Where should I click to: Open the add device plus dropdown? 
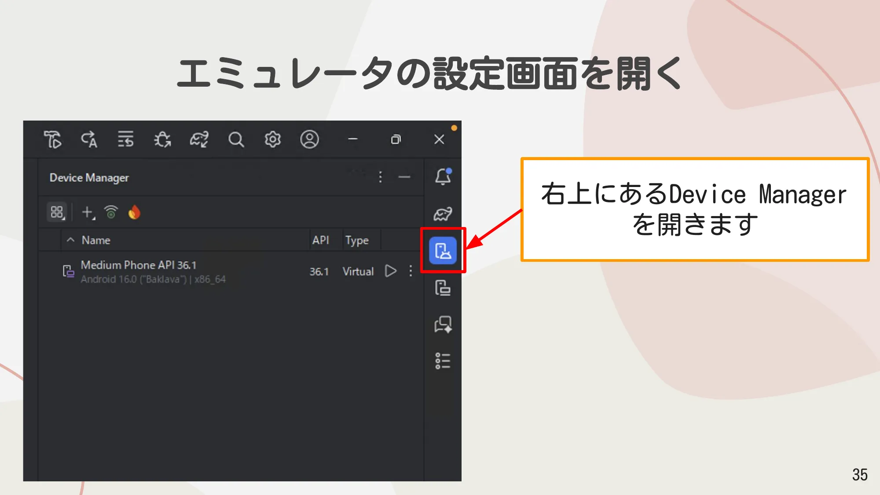click(x=88, y=213)
